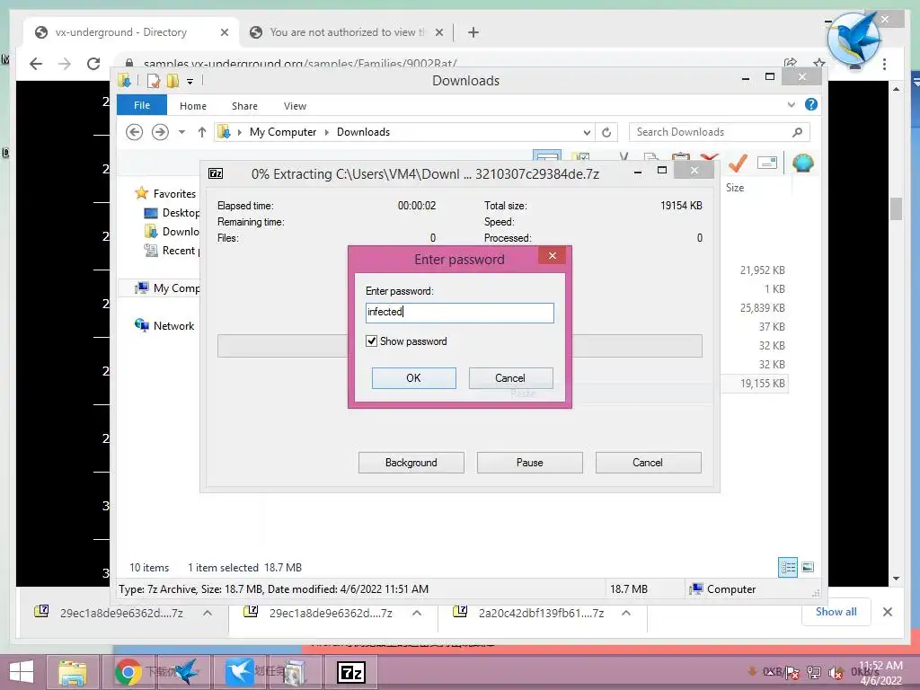
Task: Open Customize Quick Access Toolbar dropdown
Action: [190, 82]
